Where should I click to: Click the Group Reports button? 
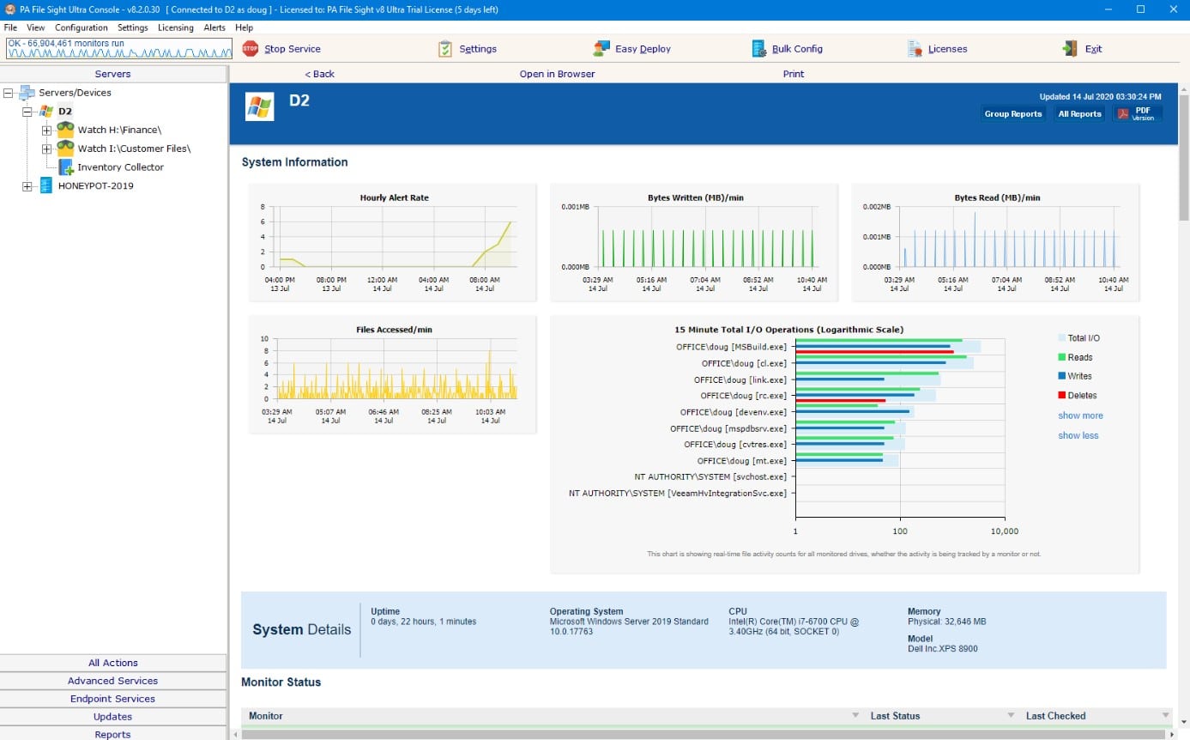point(1013,113)
